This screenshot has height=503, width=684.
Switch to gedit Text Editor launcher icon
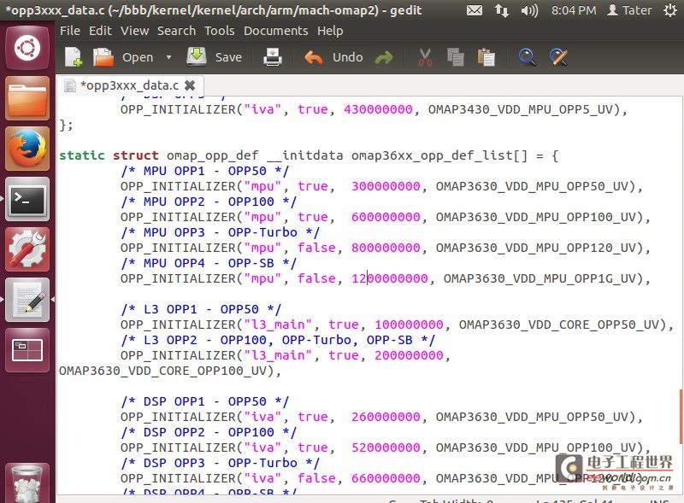pos(27,300)
